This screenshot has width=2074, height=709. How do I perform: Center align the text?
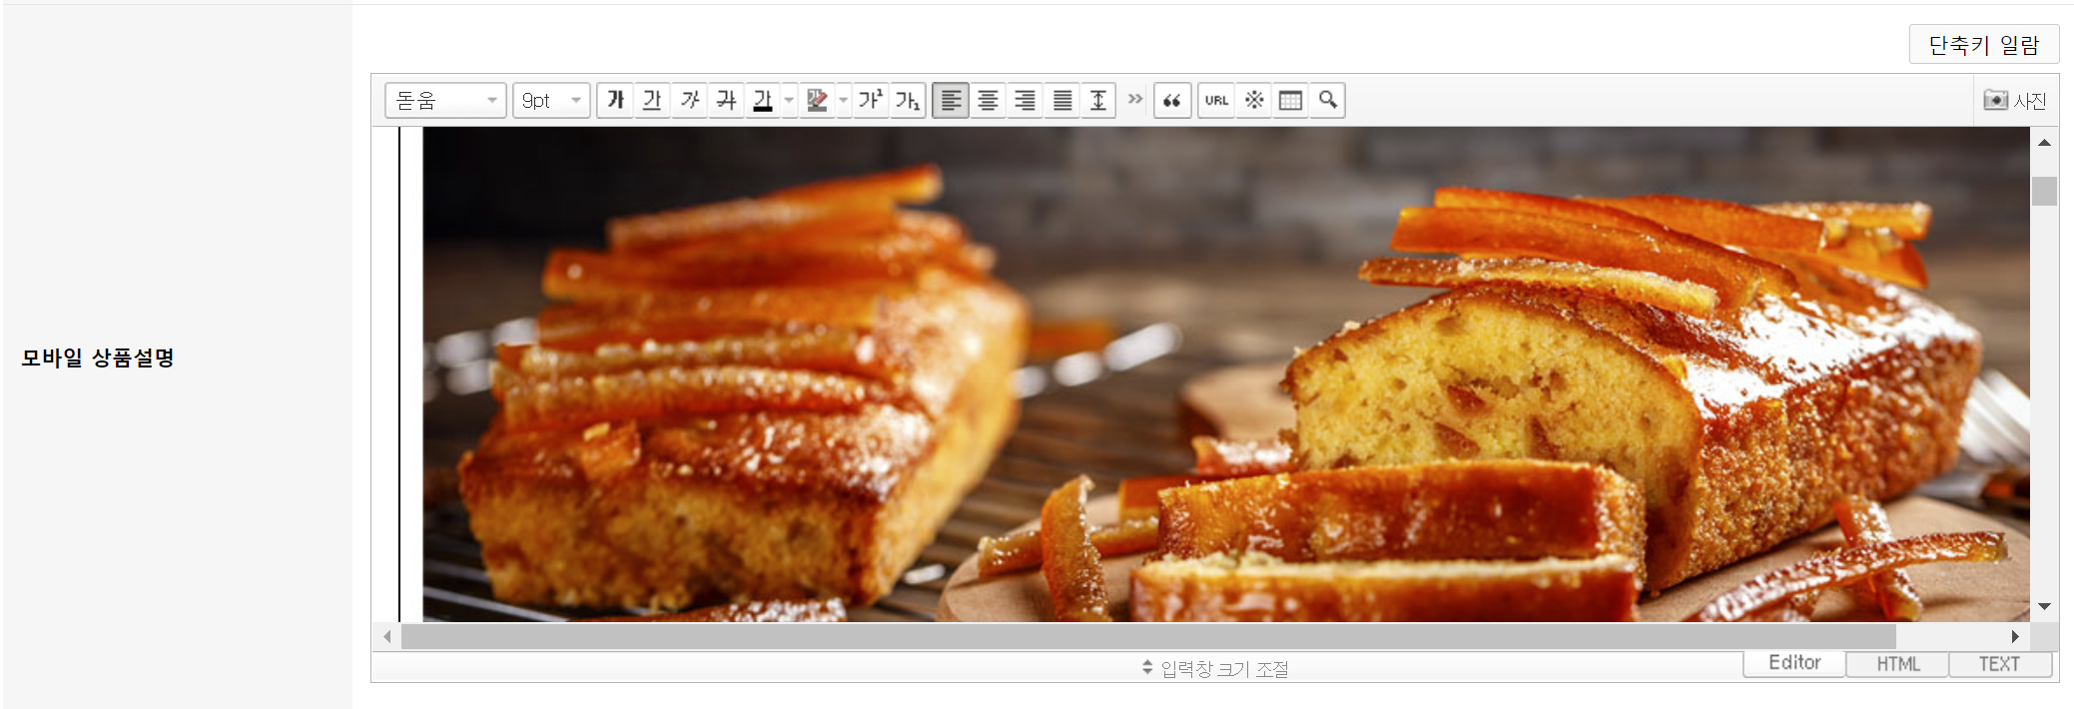988,100
